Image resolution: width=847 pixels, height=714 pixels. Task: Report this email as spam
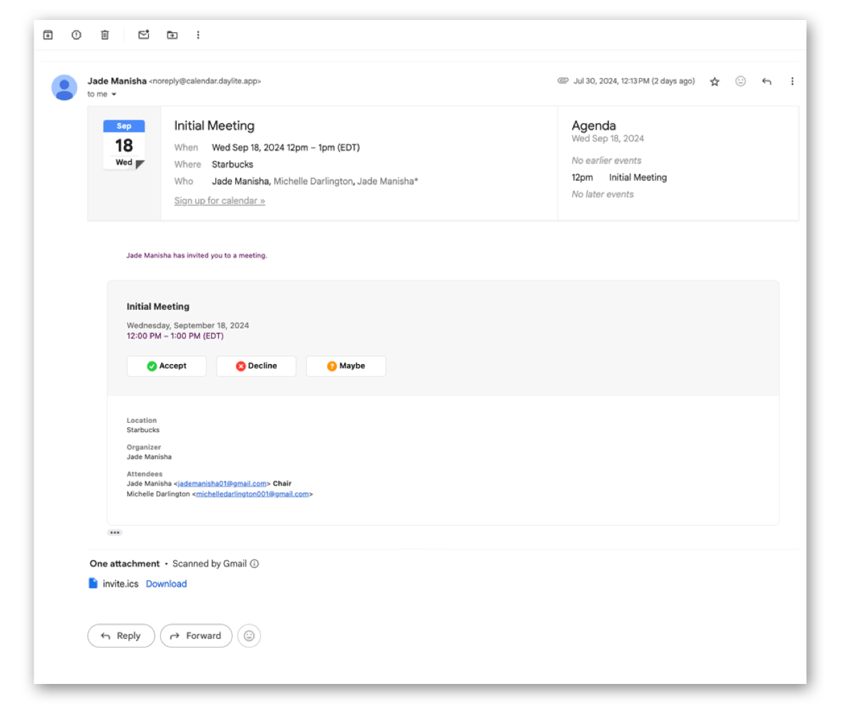pos(77,34)
